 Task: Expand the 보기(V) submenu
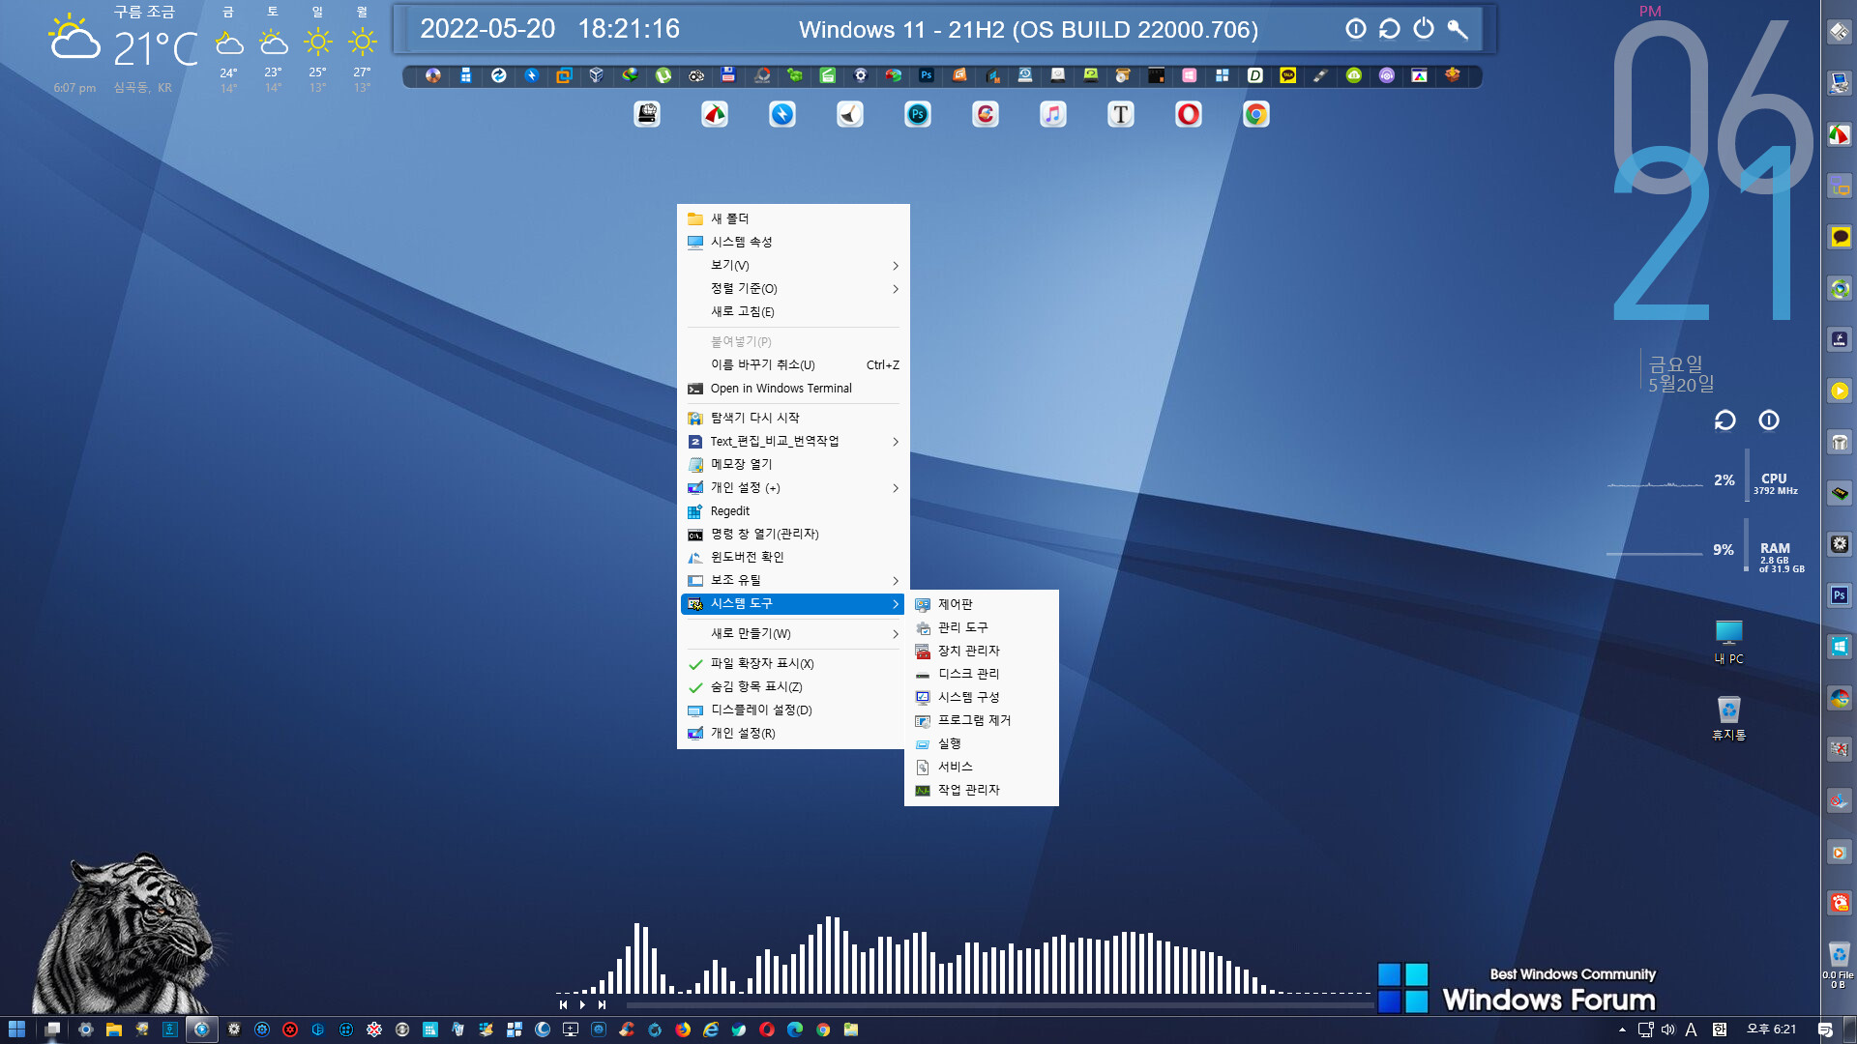click(x=793, y=266)
